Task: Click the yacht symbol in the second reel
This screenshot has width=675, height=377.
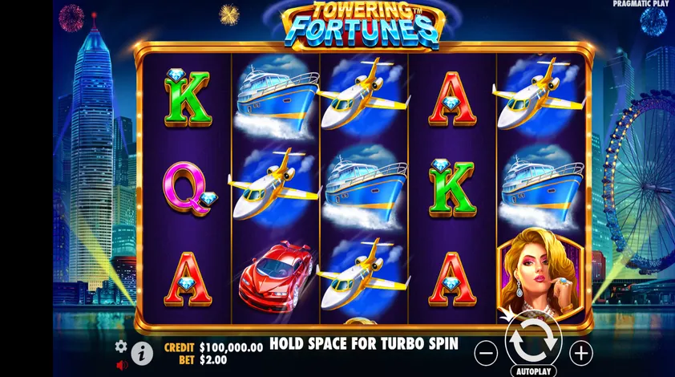Action: click(x=276, y=98)
